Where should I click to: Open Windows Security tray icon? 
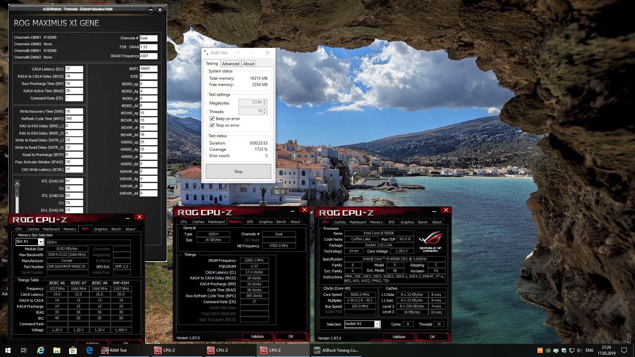(x=564, y=350)
